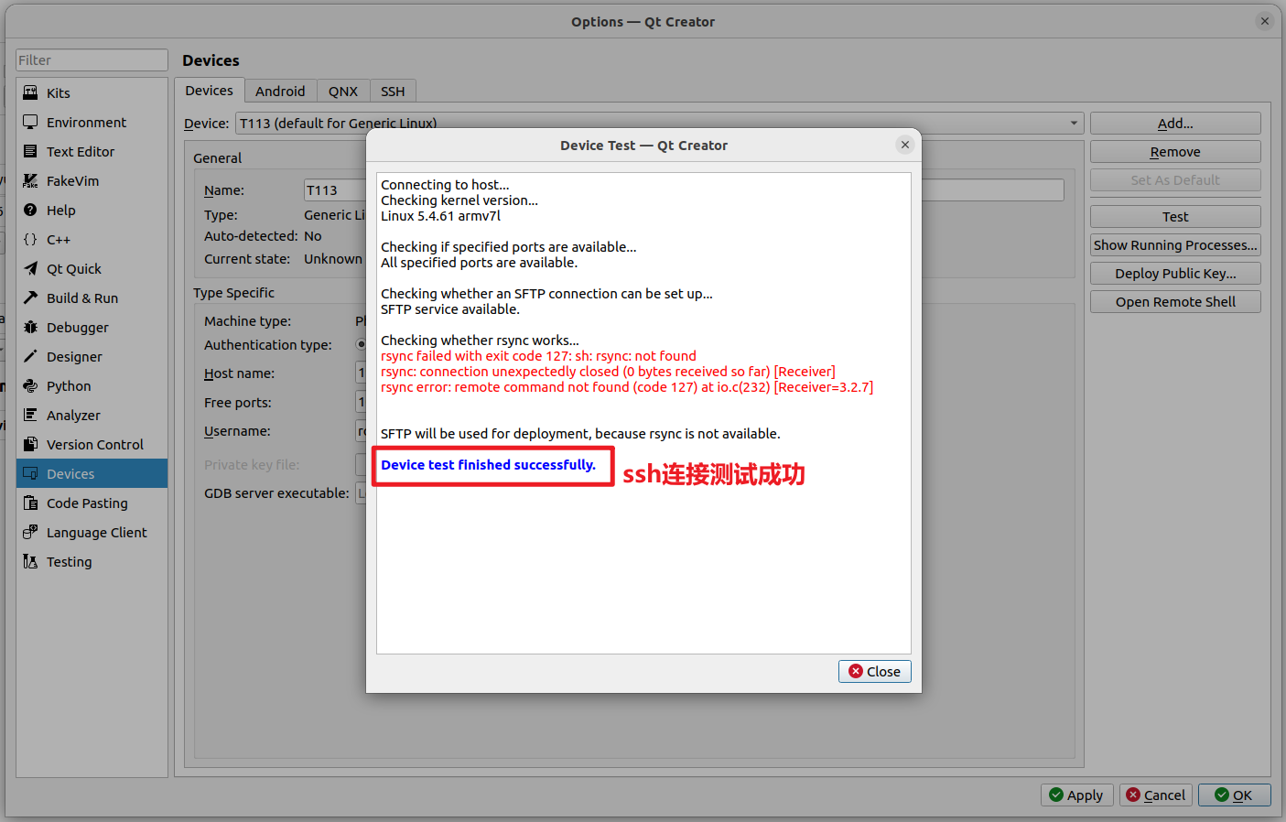1286x822 pixels.
Task: Switch to the QNX tab
Action: (x=343, y=92)
